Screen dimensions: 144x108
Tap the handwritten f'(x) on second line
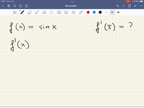click(20, 45)
